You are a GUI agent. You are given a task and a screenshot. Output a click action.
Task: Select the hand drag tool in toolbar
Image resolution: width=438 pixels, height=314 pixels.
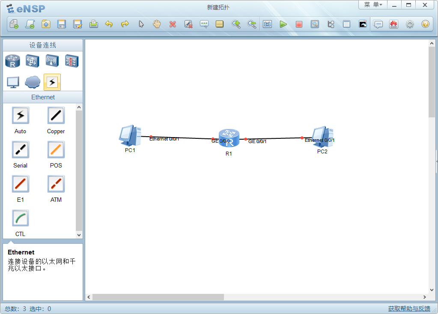(x=157, y=24)
